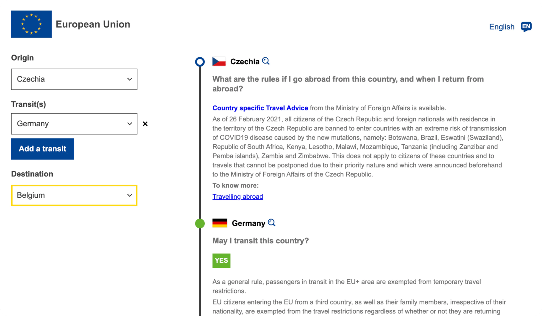Open Country specific Travel Advice link
The width and height of the screenshot is (542, 316).
click(260, 108)
